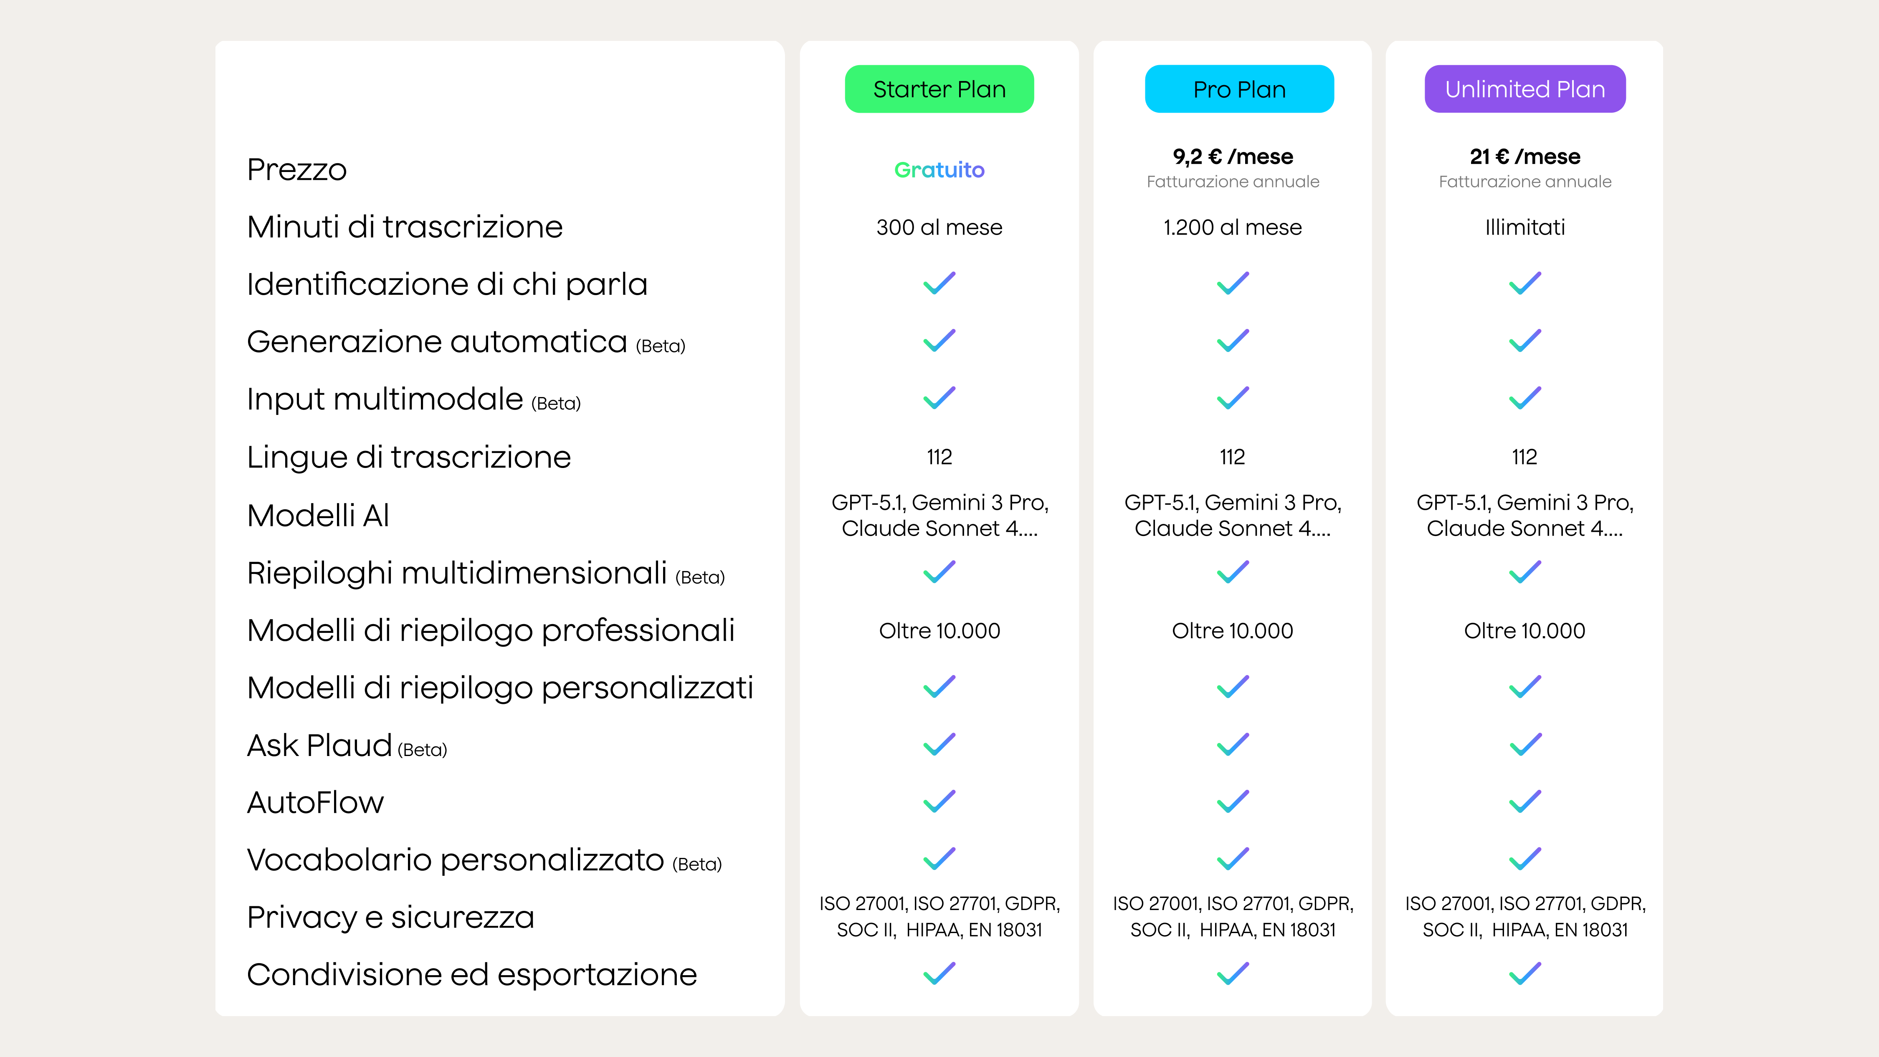Click truncated AI models text in Starter column
Viewport: 1879px width, 1057px height.
[x=939, y=515]
